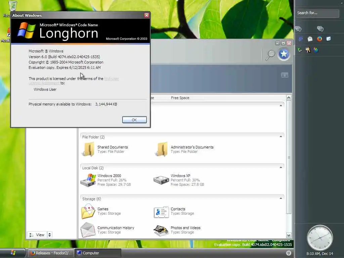Switch to the Releases Feodor2 Firefox taskbar item
This screenshot has height=258, width=344.
51,253
